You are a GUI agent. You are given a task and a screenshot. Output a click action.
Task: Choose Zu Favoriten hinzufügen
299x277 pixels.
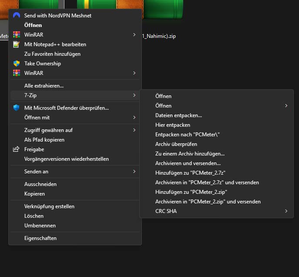pyautogui.click(x=75, y=54)
